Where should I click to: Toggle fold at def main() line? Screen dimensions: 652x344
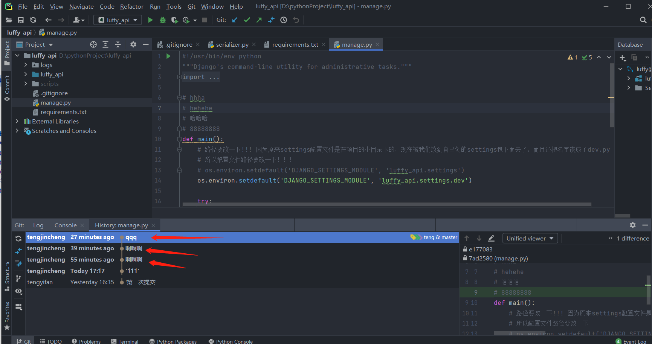(x=179, y=139)
